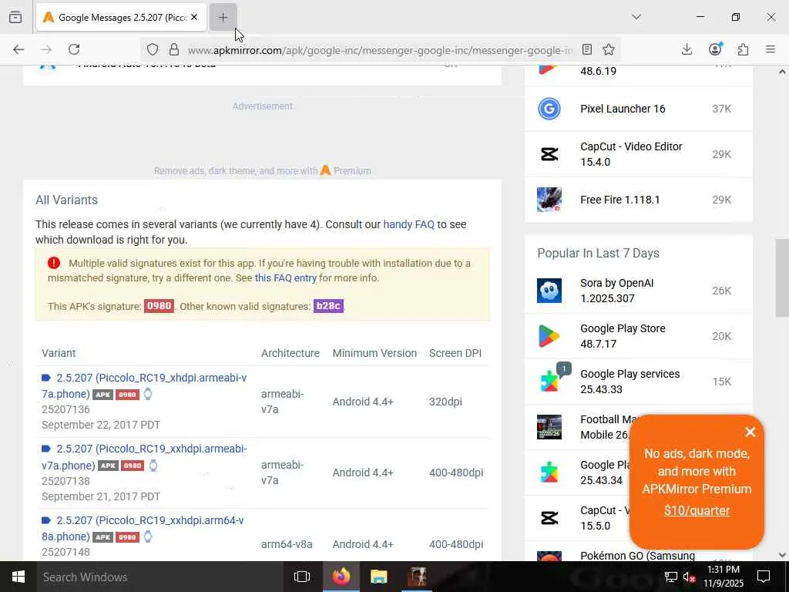Select the Google Messages 2.5.207 tab
The height and width of the screenshot is (592, 789).
click(121, 17)
